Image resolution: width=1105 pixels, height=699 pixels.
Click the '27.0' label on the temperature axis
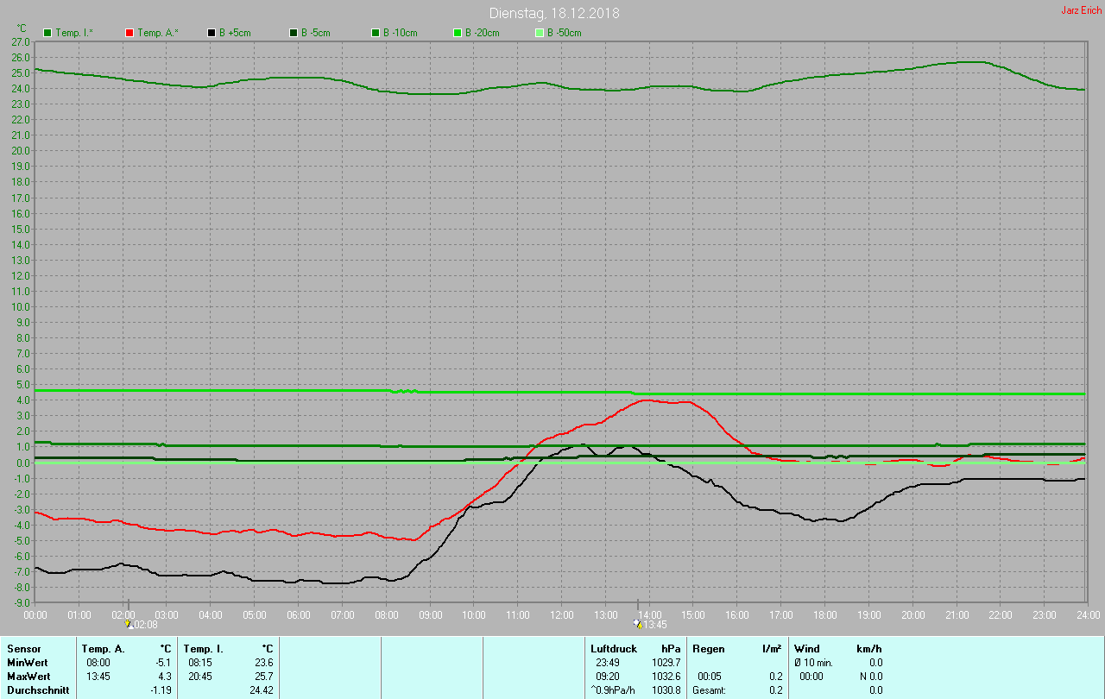[20, 41]
